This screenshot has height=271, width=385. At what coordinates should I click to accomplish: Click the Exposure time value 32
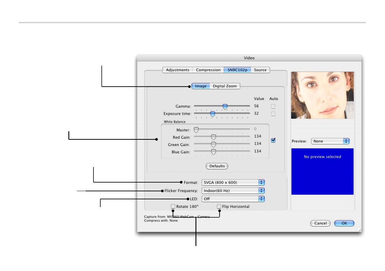click(256, 113)
